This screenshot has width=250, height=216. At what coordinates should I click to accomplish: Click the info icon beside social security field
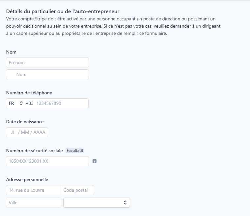pyautogui.click(x=95, y=161)
